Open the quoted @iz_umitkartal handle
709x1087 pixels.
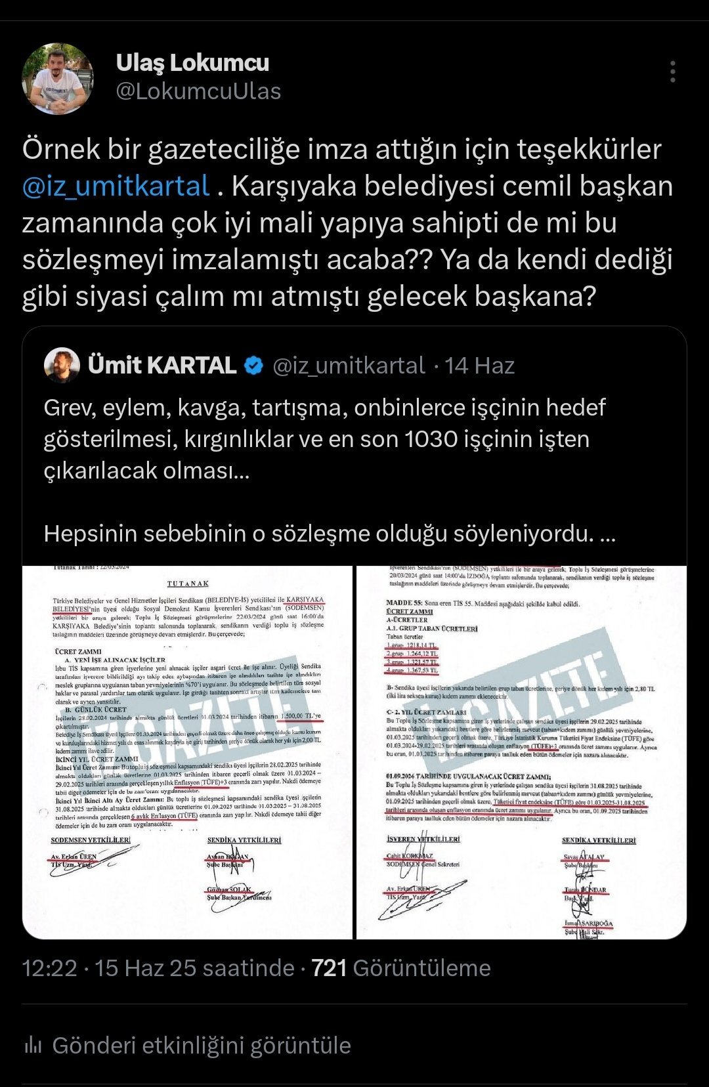(349, 366)
